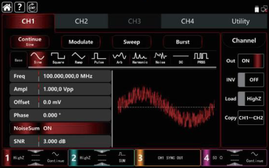Check the USB drive status icon
This screenshot has width=269, height=168.
click(257, 9)
